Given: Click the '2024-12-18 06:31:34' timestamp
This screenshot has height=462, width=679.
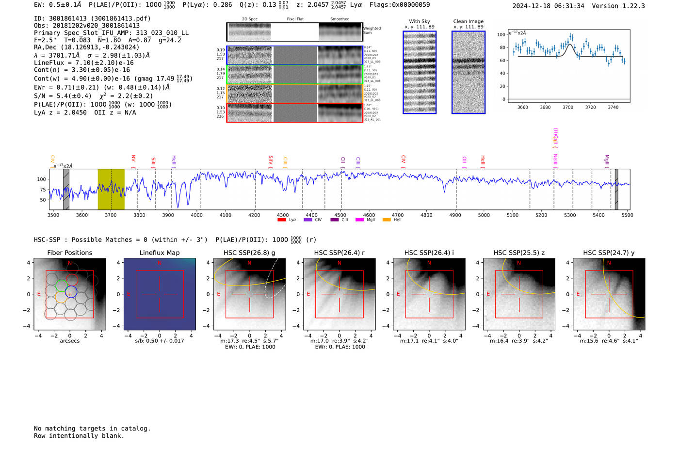Looking at the screenshot, I should tap(548, 6).
